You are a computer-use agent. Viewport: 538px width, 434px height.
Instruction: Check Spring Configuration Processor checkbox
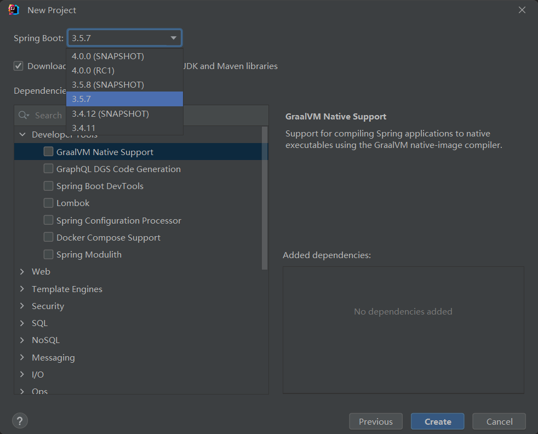[x=48, y=220]
